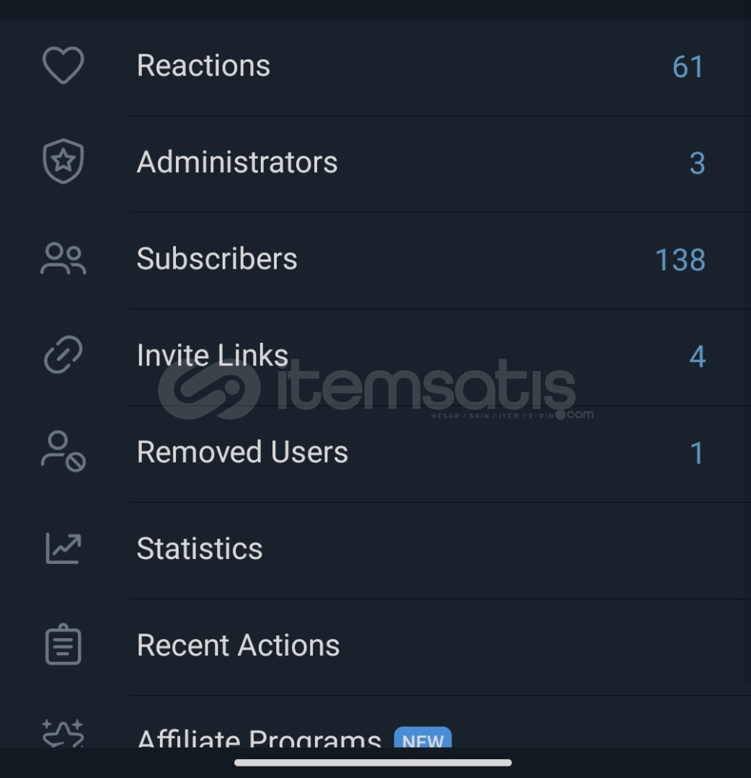Tap the two-people Subscribers icon

pyautogui.click(x=63, y=259)
